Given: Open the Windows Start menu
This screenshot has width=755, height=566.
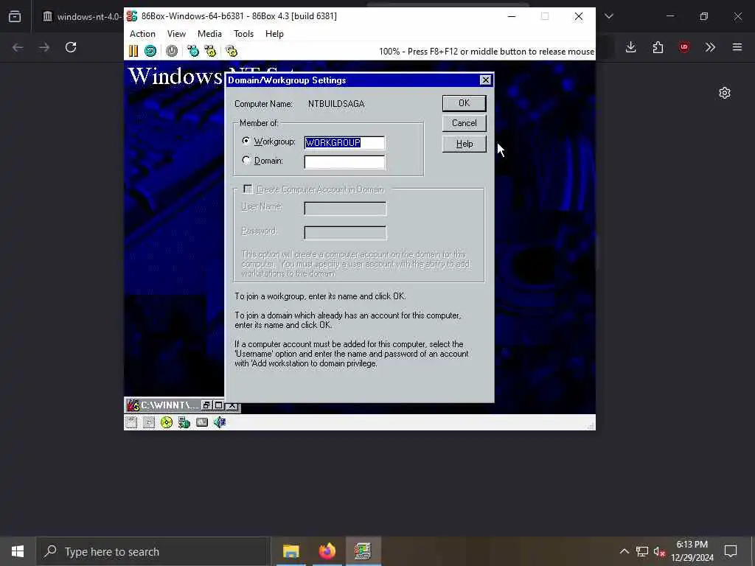Looking at the screenshot, I should click(x=18, y=551).
